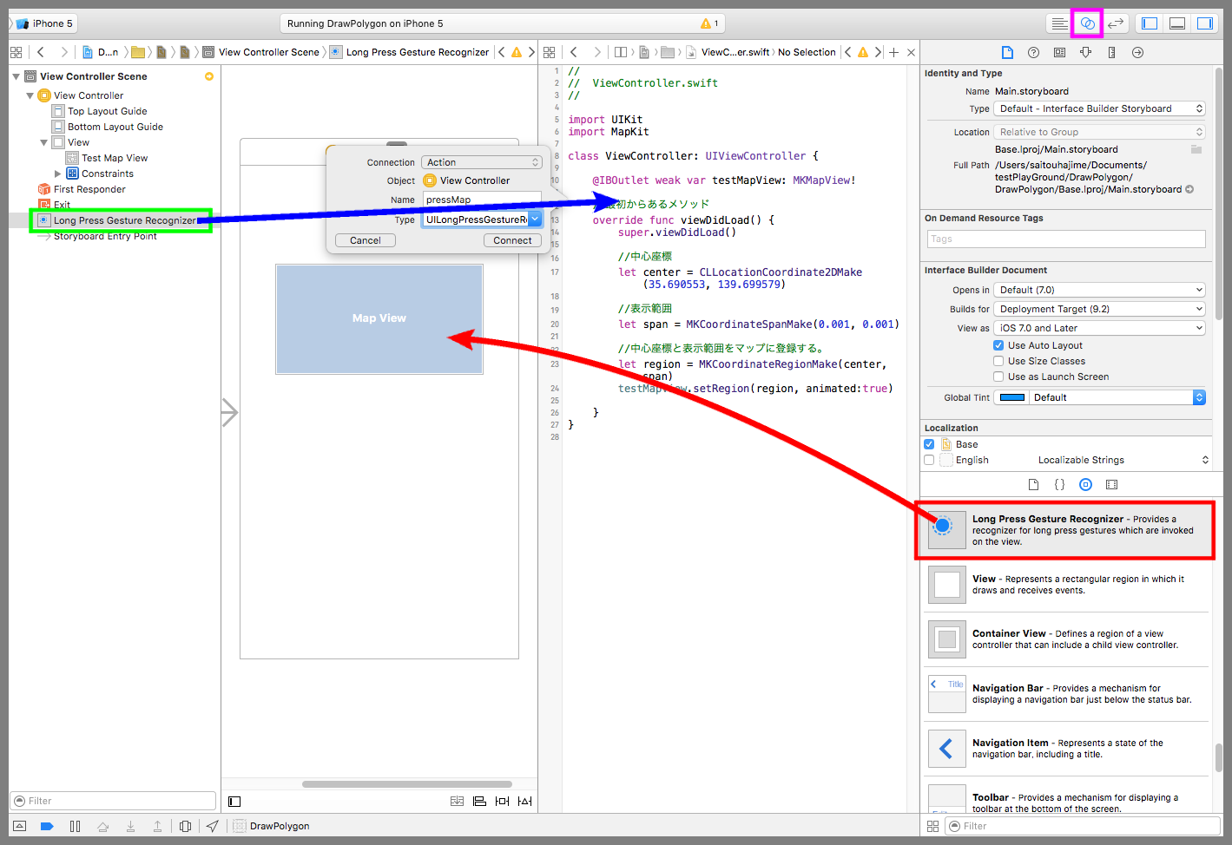1232x845 pixels.
Task: Show the File Template library
Action: pos(1033,485)
